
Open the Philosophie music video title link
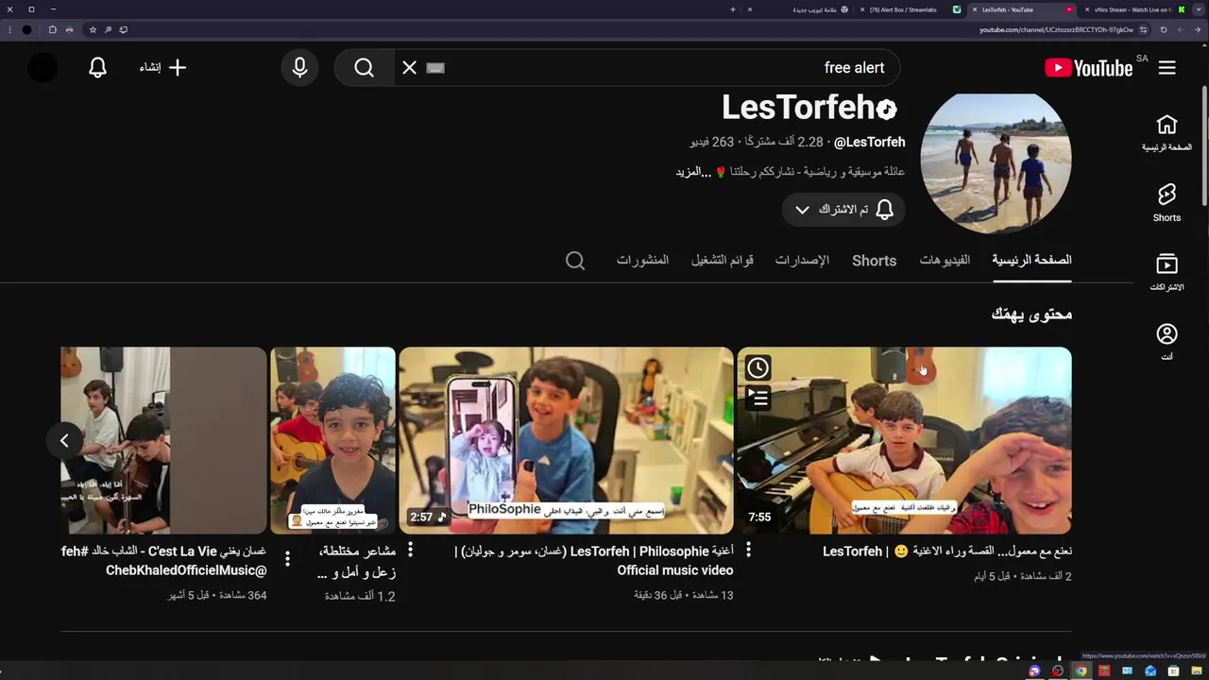(594, 561)
